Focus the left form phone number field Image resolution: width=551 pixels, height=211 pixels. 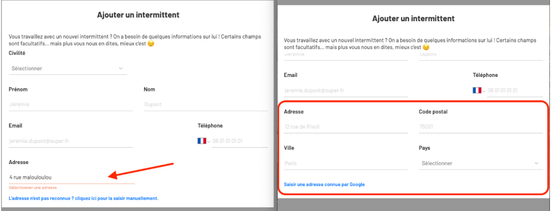pos(240,141)
